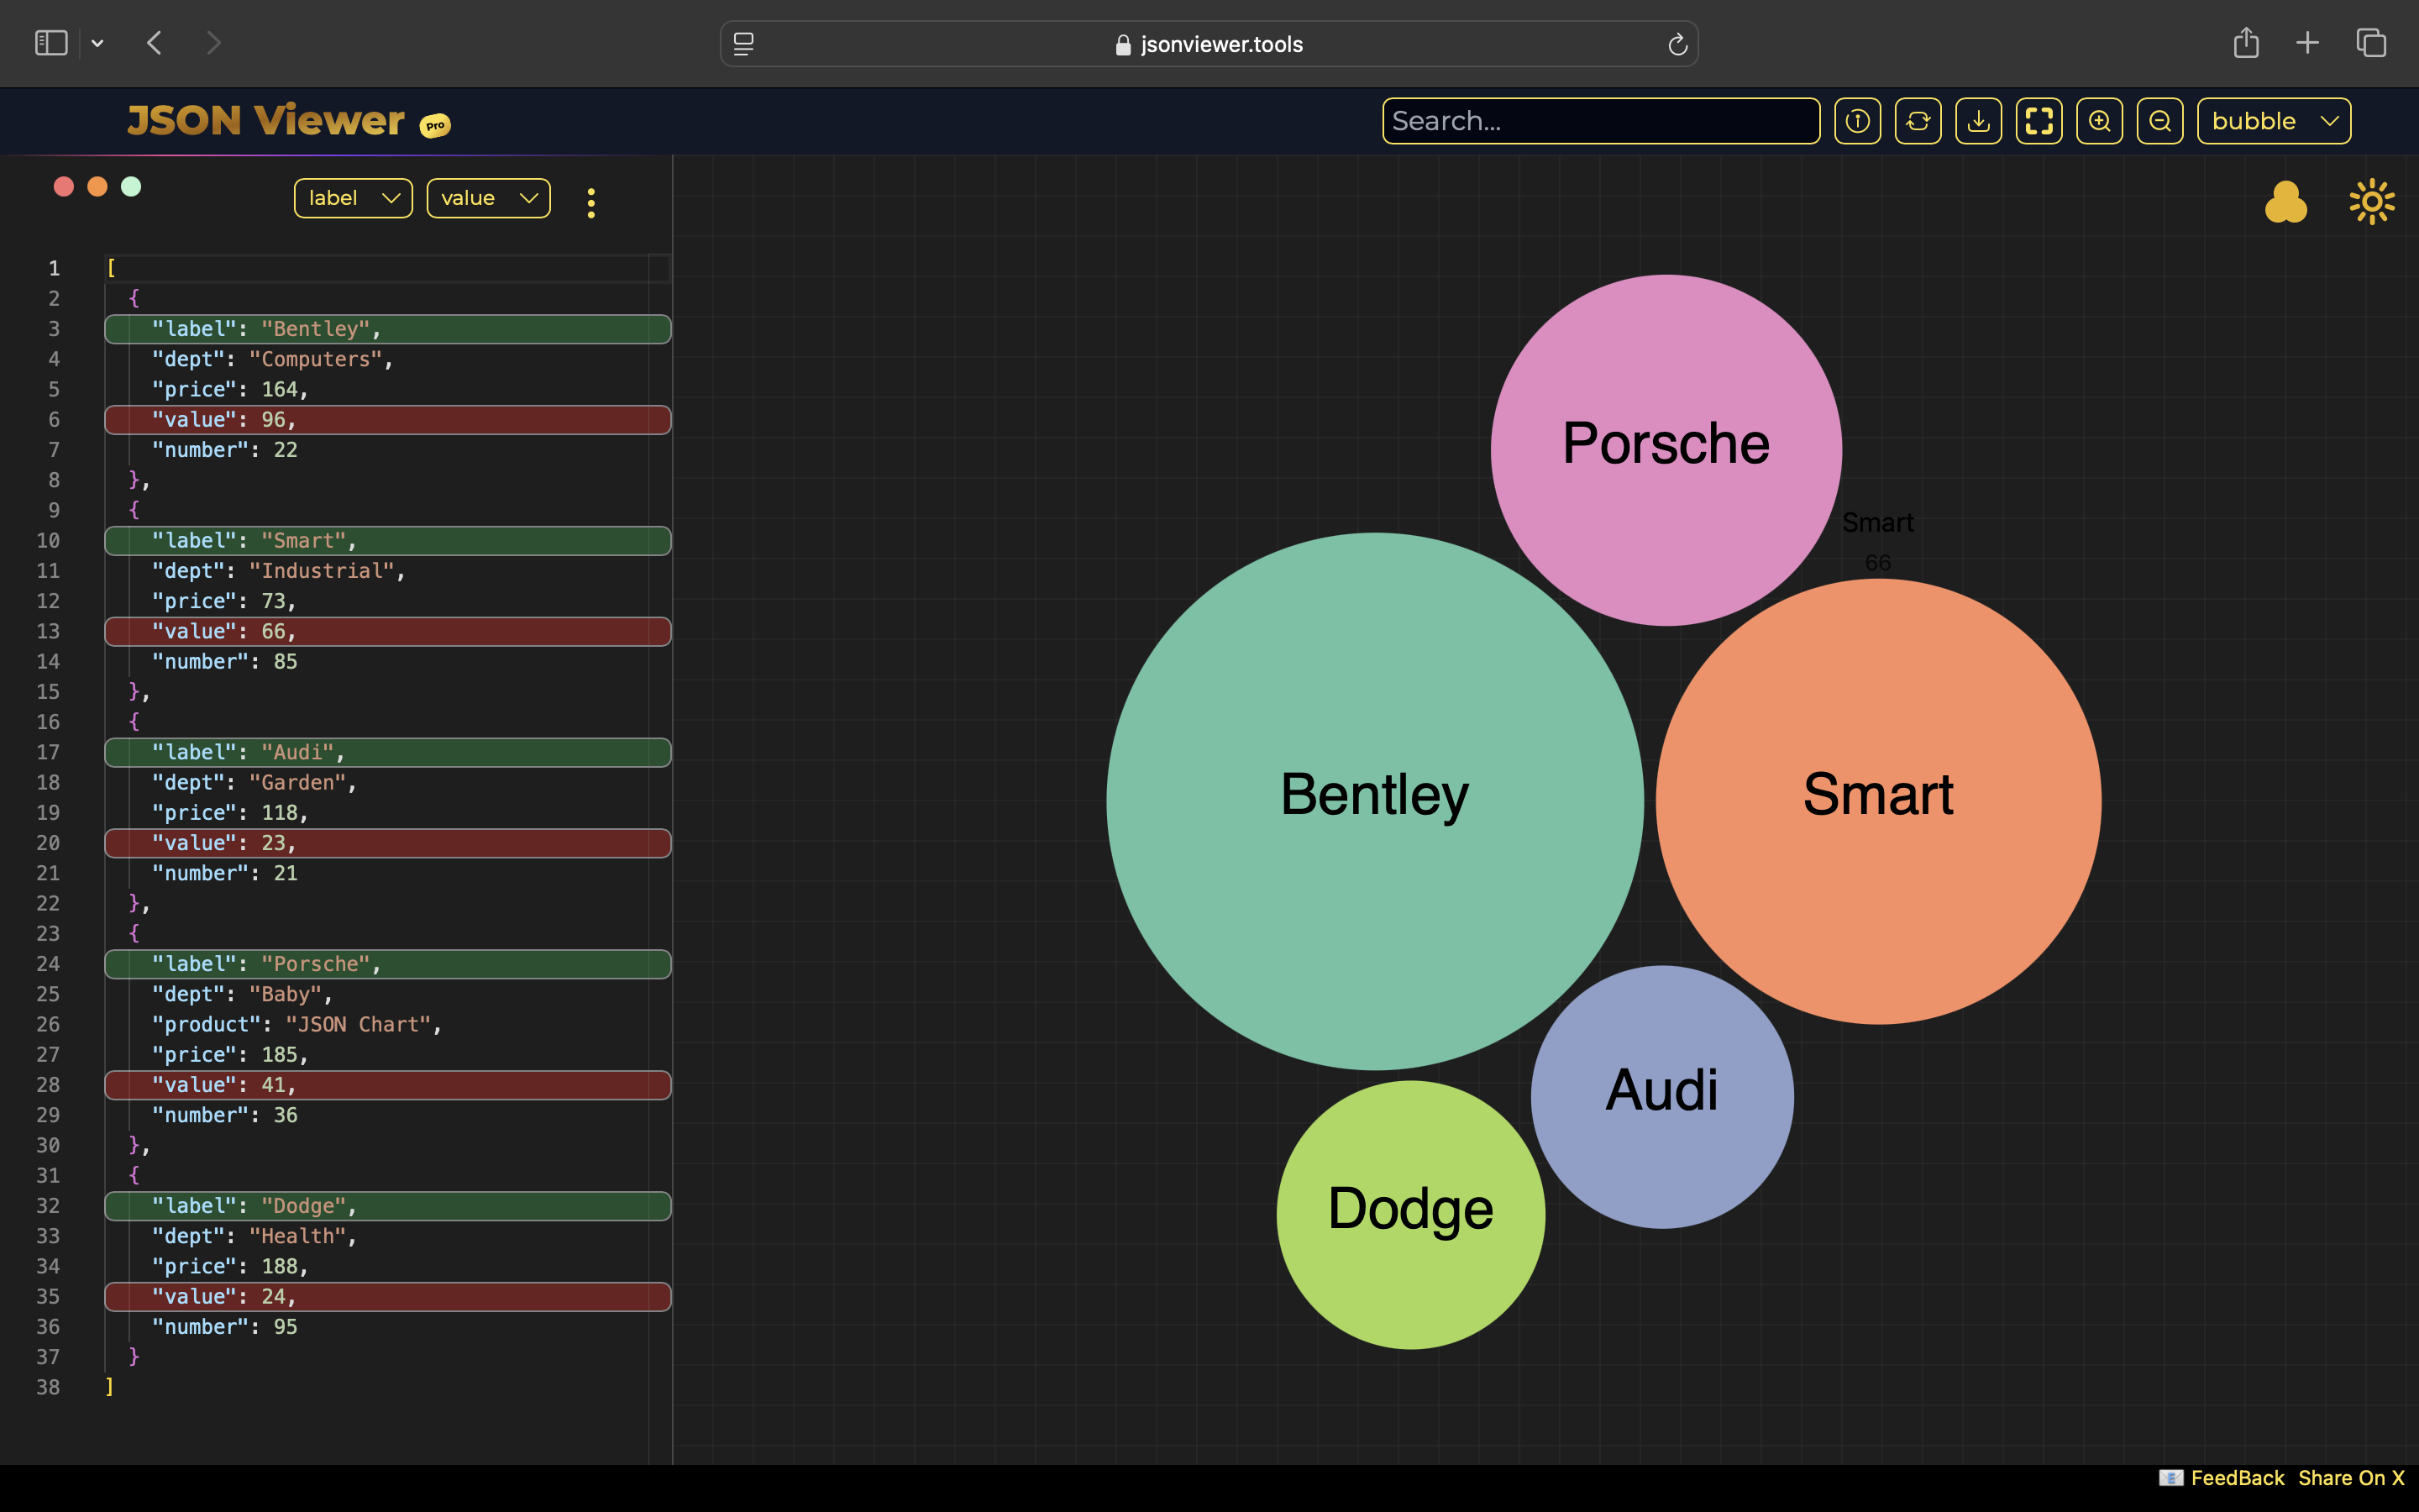
Task: Switch theme with the sun icon
Action: pyautogui.click(x=2371, y=202)
